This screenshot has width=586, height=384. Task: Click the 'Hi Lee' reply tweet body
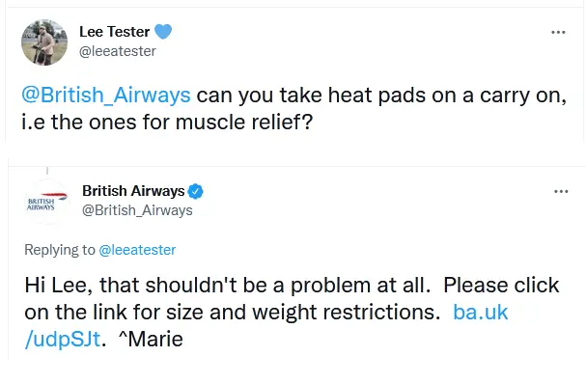coord(292,312)
